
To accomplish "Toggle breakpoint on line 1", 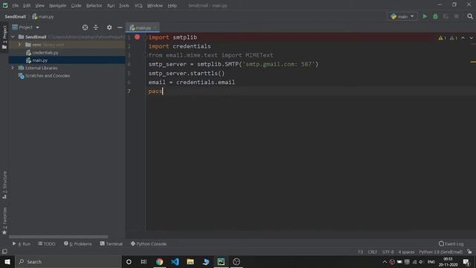I will 137,37.
